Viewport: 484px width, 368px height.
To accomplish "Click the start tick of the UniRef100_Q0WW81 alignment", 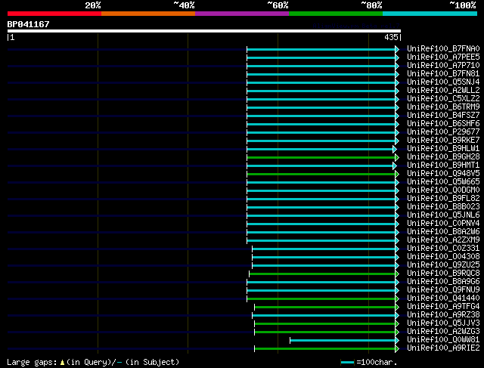I will [x=290, y=341].
